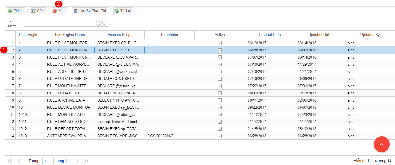Jump to last page in pager

[86, 161]
